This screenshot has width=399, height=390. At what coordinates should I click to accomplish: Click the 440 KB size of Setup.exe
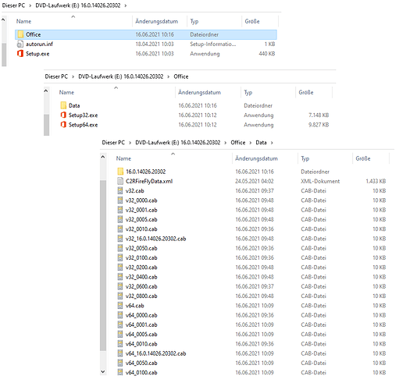tap(267, 54)
